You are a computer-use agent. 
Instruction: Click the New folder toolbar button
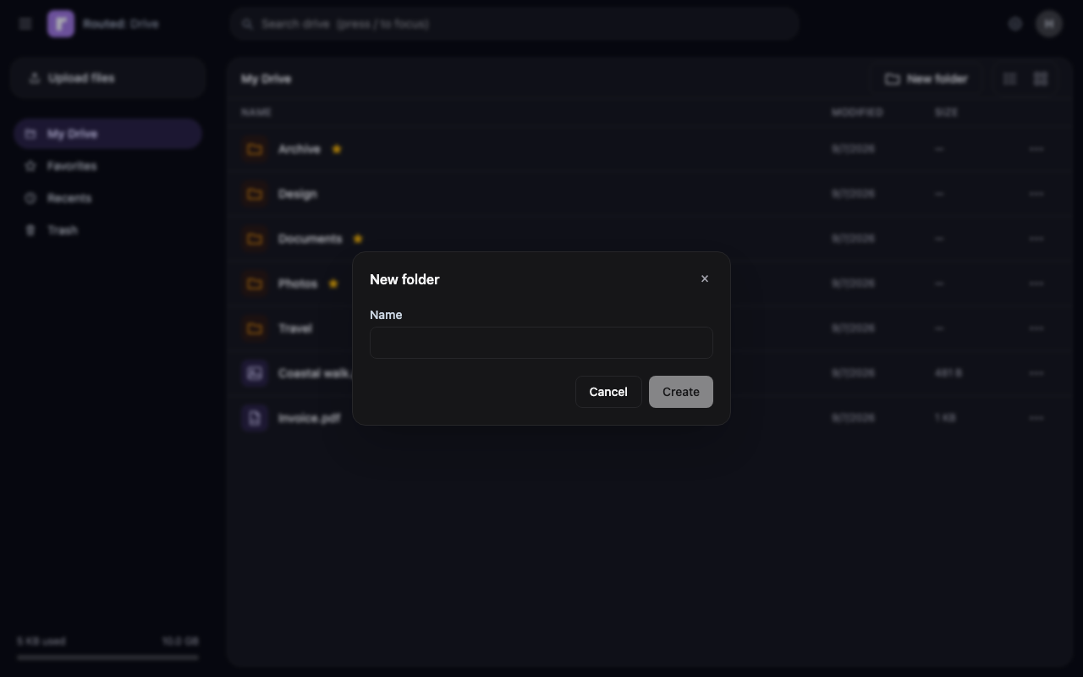(926, 79)
